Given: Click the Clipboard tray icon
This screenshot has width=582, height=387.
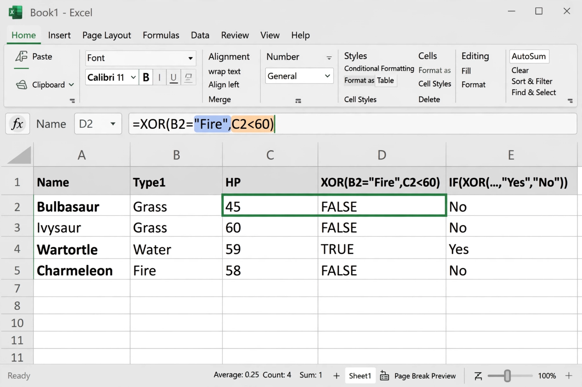Looking at the screenshot, I should click(x=21, y=85).
